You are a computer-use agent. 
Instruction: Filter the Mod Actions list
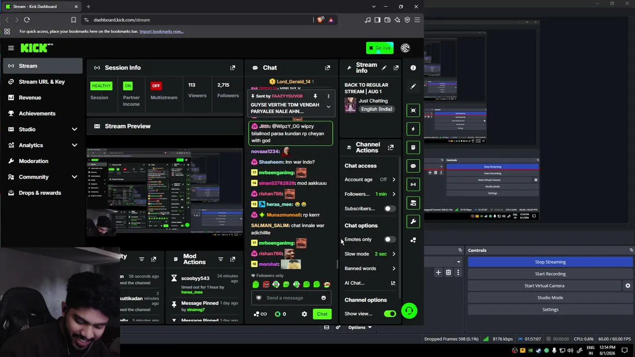click(221, 259)
